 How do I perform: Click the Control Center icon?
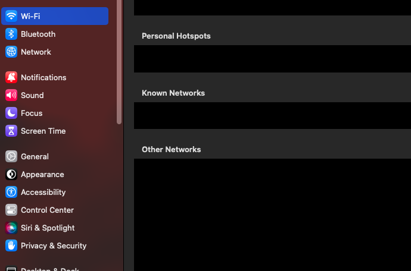coord(11,210)
